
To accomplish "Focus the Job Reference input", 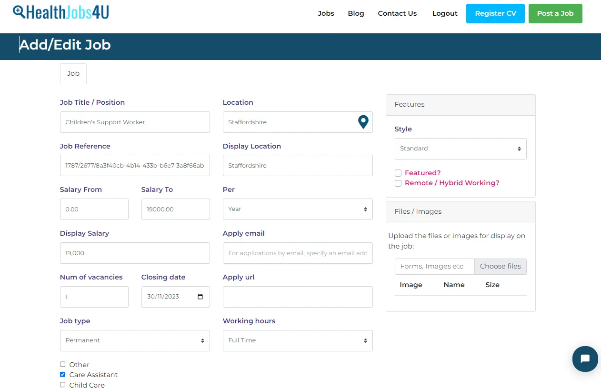I will point(135,166).
